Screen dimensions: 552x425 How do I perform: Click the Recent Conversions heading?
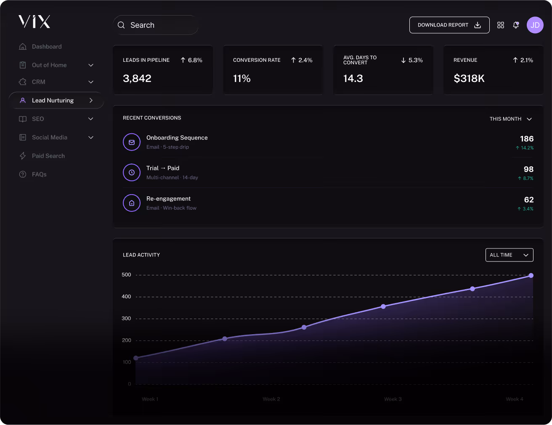(152, 118)
